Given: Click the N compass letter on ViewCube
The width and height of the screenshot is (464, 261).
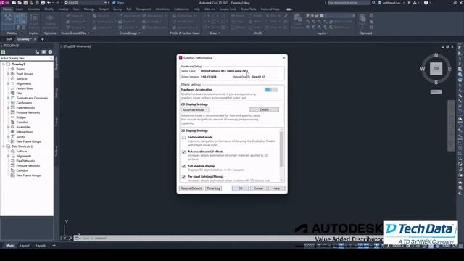Looking at the screenshot, I should (436, 55).
